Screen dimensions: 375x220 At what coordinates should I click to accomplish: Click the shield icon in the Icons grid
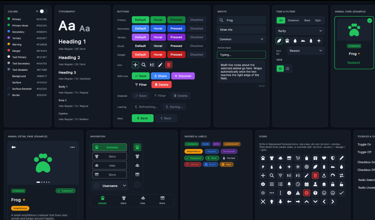(333, 158)
